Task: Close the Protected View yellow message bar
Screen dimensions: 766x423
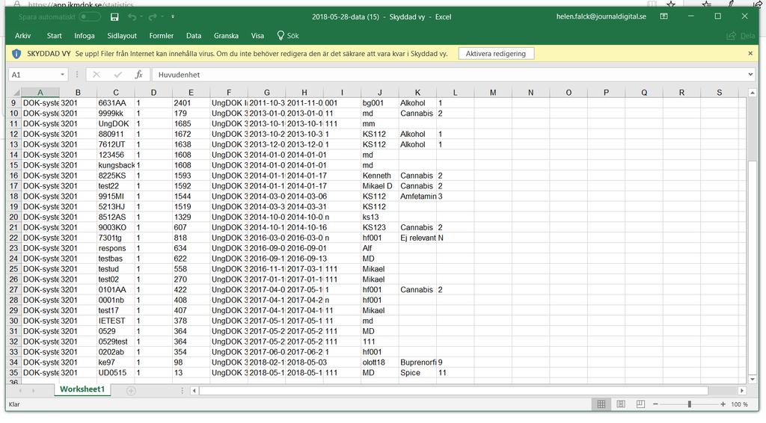Action: 750,53
